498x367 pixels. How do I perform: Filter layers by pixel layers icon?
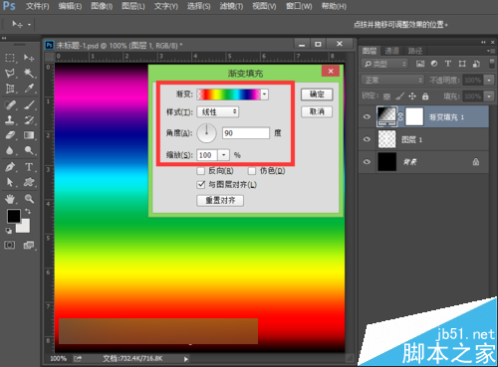[420, 64]
